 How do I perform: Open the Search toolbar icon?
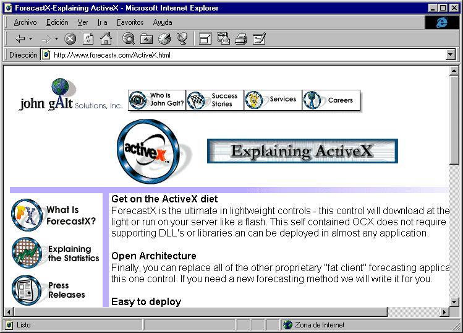pos(129,39)
